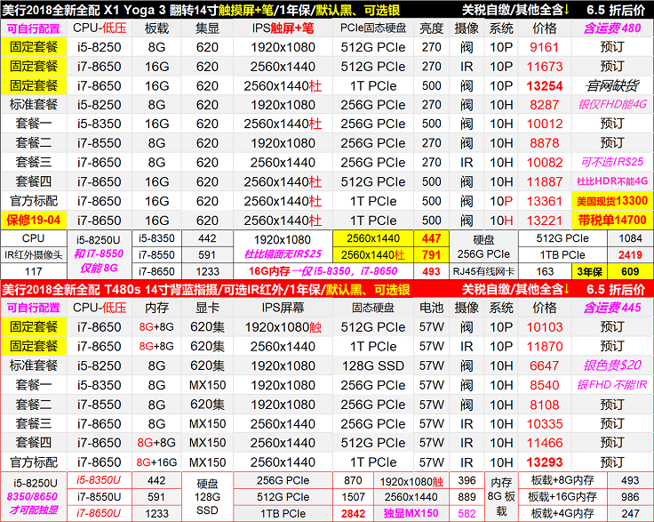Image resolution: width=654 pixels, height=522 pixels.
Task: Click the X1 Yoga 3 title banner
Action: 327,10
